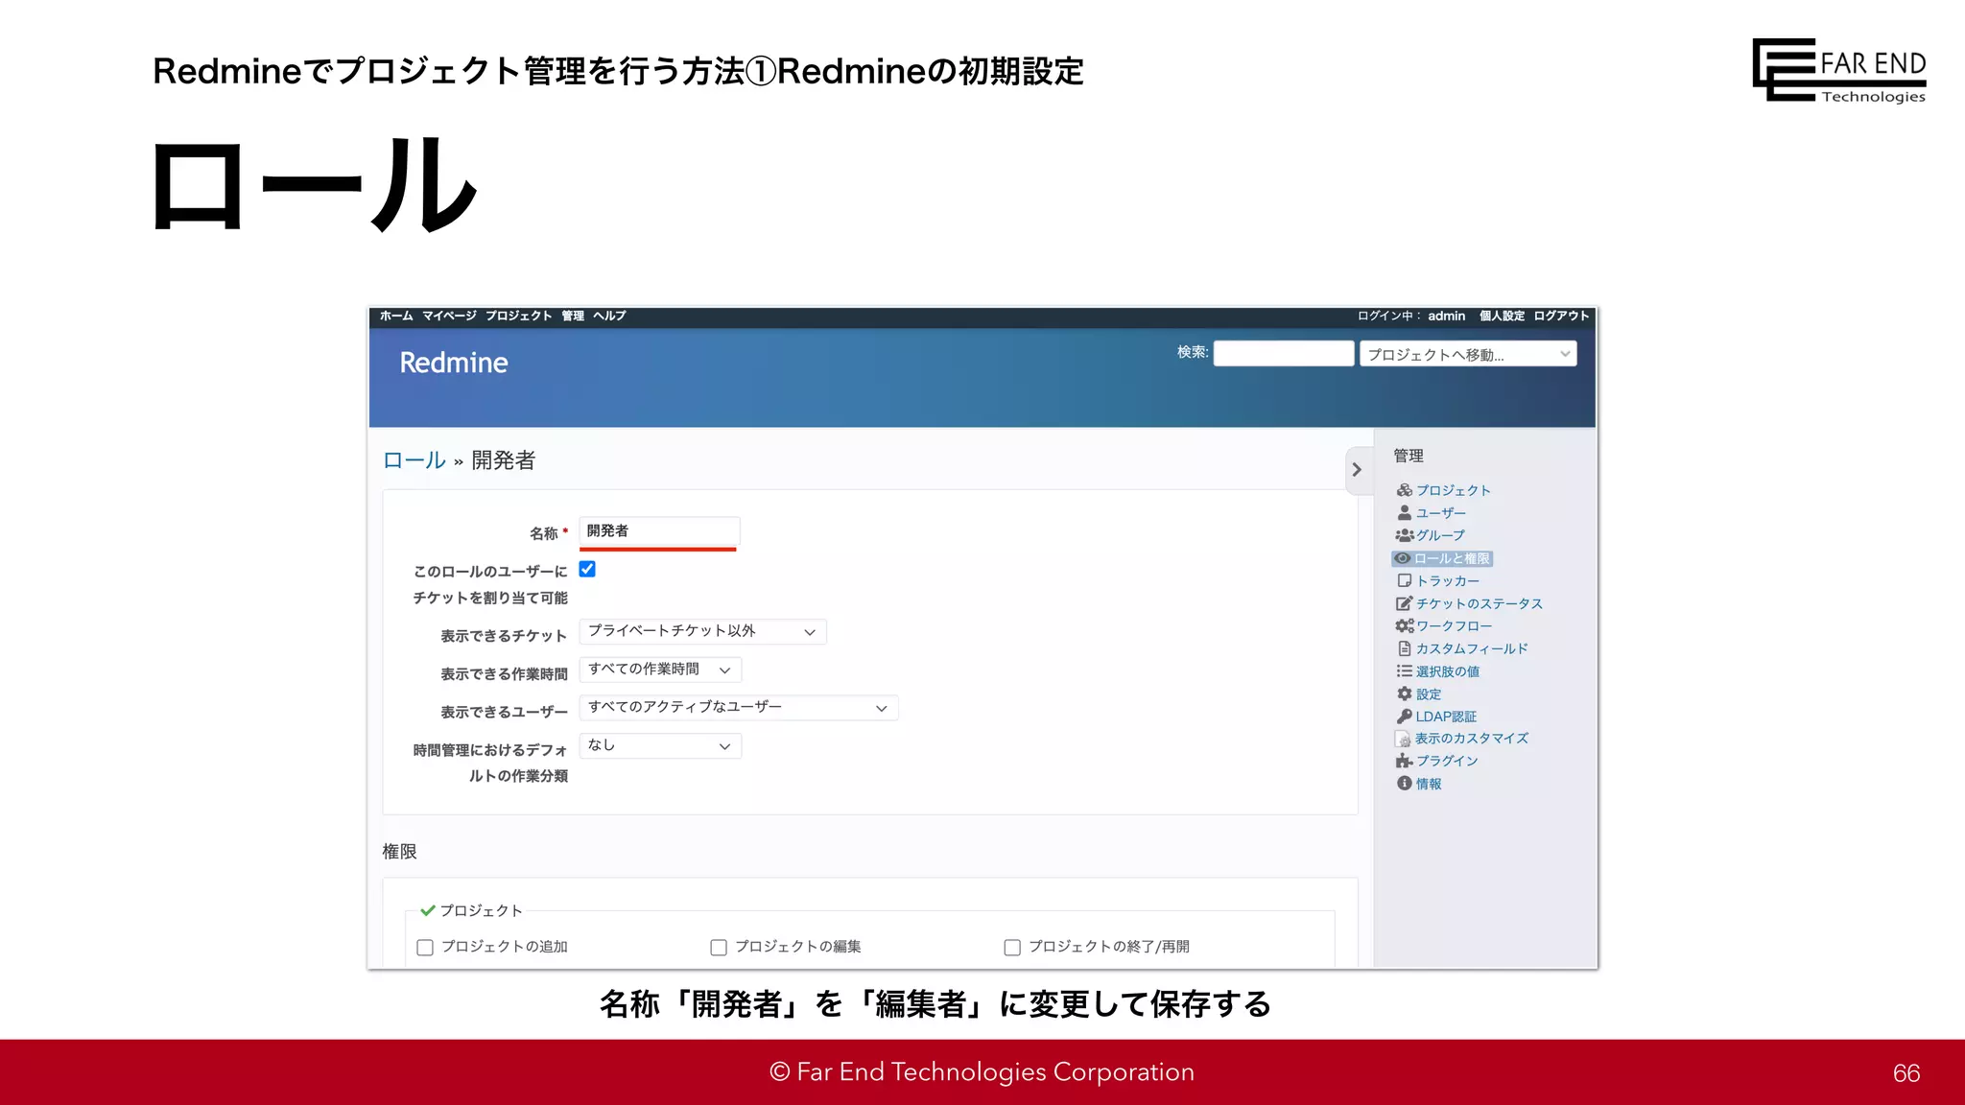1965x1105 pixels.
Task: Click the ワークフロー gears icon
Action: [x=1404, y=625]
